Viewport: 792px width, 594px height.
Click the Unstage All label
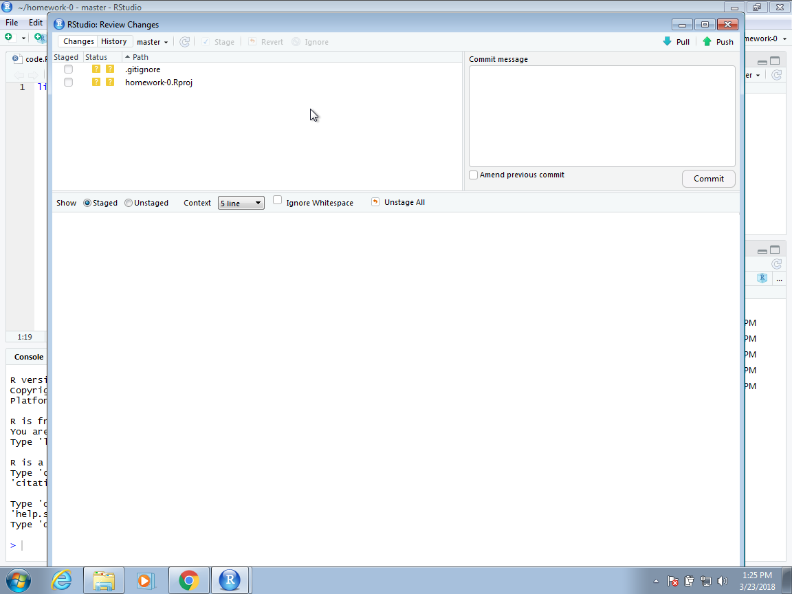click(404, 202)
